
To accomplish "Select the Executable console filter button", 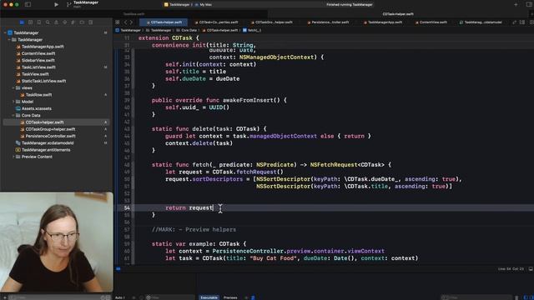I will coord(209,297).
